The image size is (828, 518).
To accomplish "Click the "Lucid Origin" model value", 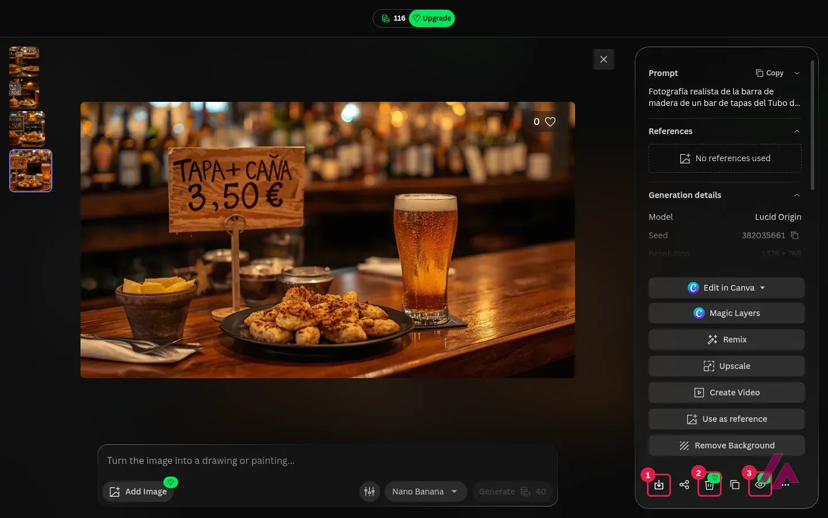I will point(778,217).
